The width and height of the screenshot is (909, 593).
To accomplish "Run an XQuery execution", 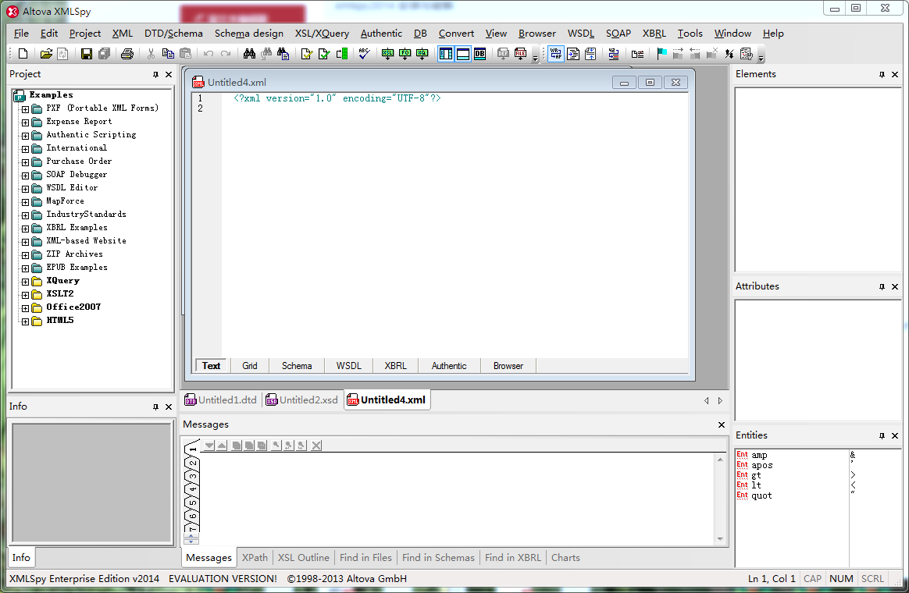I will (x=422, y=53).
